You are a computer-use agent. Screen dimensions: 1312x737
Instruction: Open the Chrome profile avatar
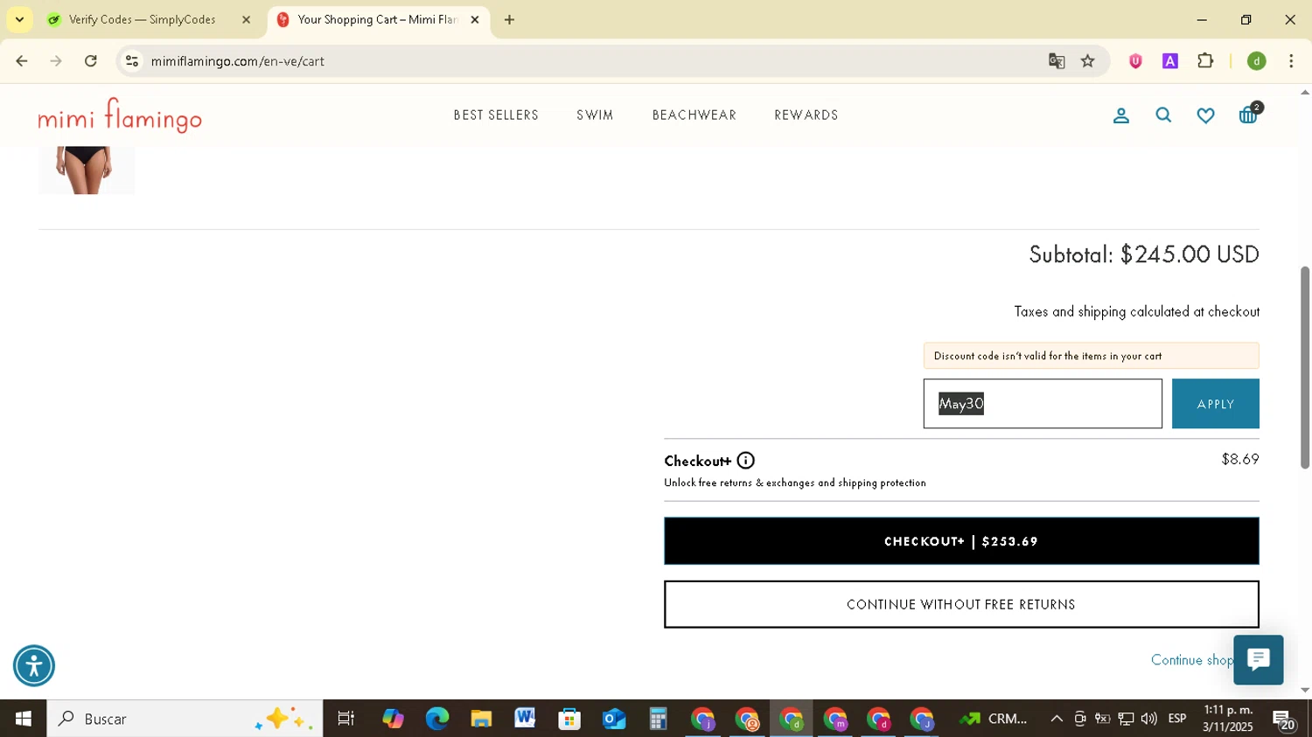click(1257, 61)
